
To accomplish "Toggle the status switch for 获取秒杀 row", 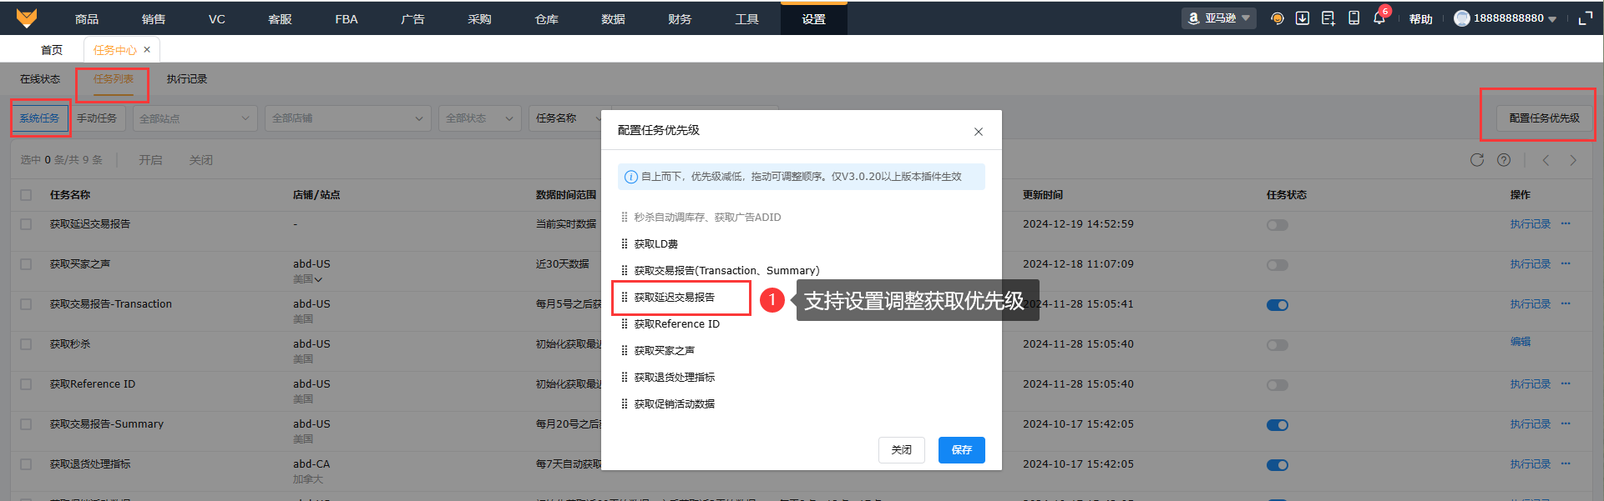I will [1278, 345].
